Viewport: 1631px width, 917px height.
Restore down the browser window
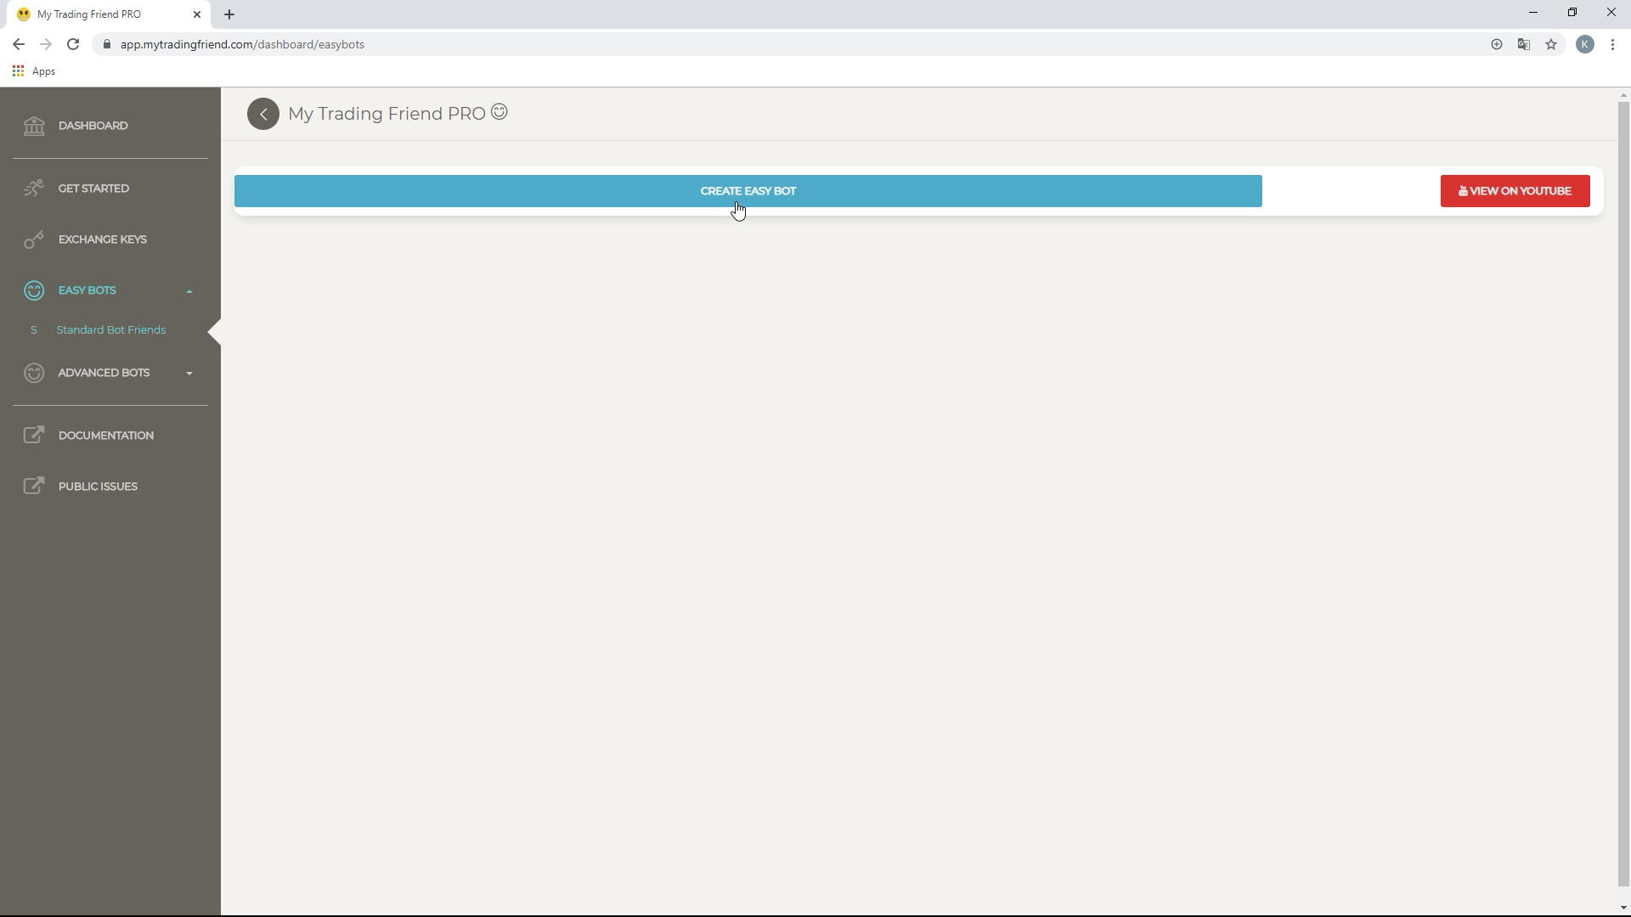pyautogui.click(x=1572, y=13)
